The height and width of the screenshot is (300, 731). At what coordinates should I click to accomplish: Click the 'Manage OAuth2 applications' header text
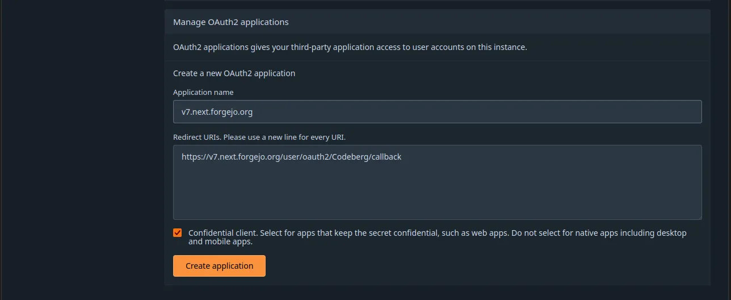pos(231,22)
